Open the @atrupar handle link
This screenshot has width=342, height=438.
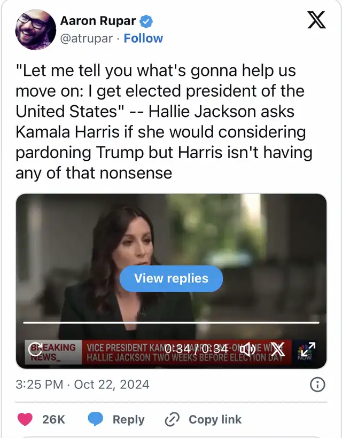(87, 38)
